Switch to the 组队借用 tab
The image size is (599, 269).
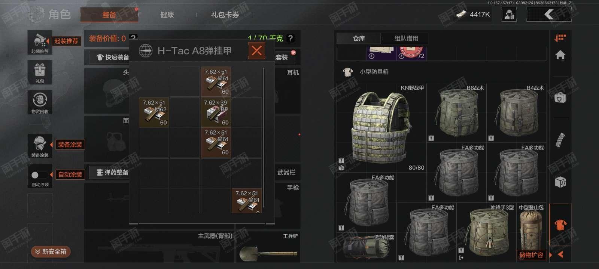(406, 38)
